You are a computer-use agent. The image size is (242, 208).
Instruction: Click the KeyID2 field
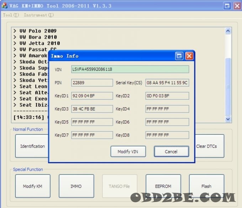167,96
